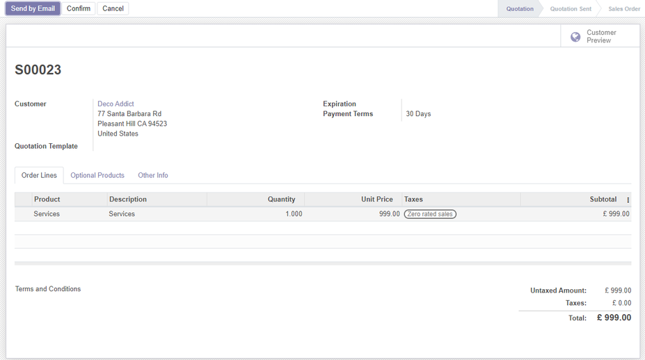The image size is (645, 360).
Task: Select the Order Lines tab
Action: [x=39, y=175]
